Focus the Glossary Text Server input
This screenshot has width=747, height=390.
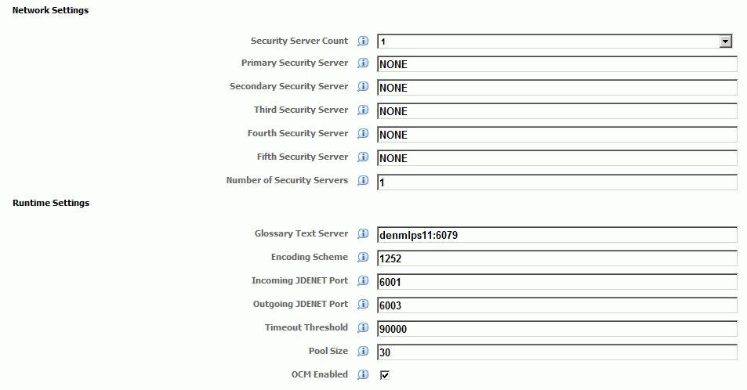(x=557, y=235)
